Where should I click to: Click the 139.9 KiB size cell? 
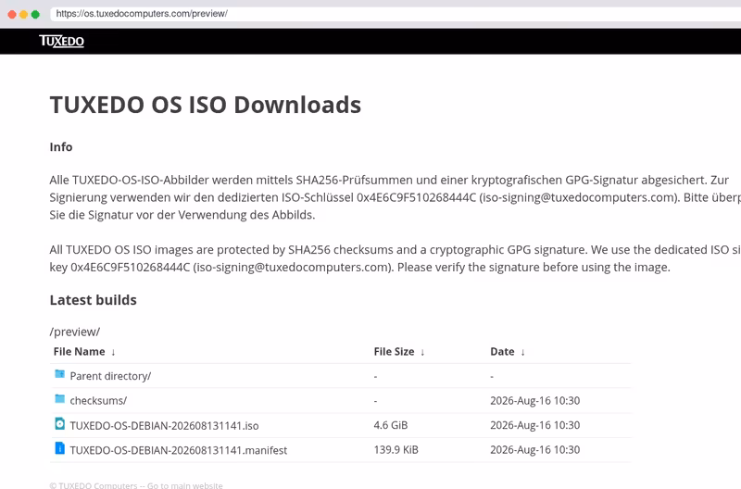point(396,450)
